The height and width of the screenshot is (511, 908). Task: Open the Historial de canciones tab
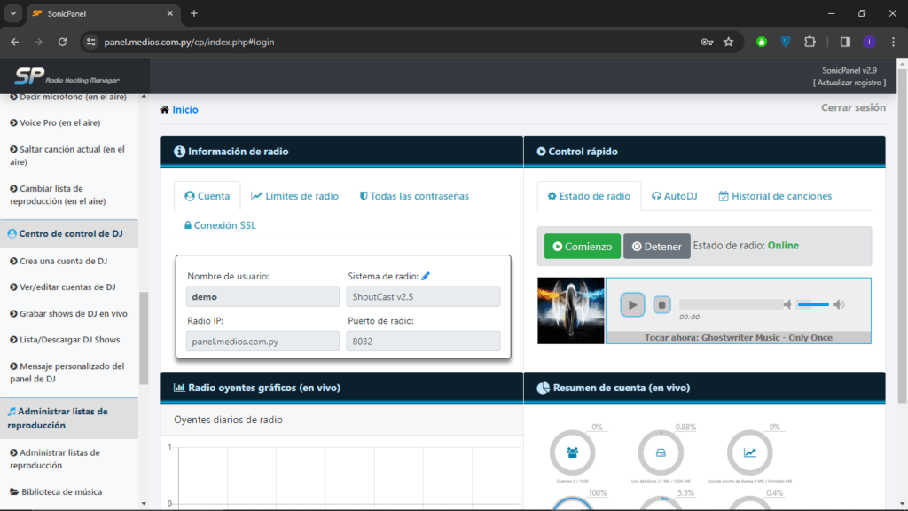coord(775,196)
